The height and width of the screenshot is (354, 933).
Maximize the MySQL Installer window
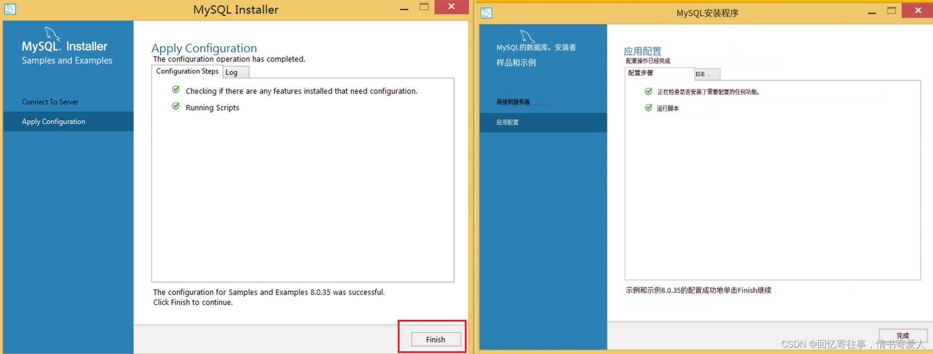[424, 7]
